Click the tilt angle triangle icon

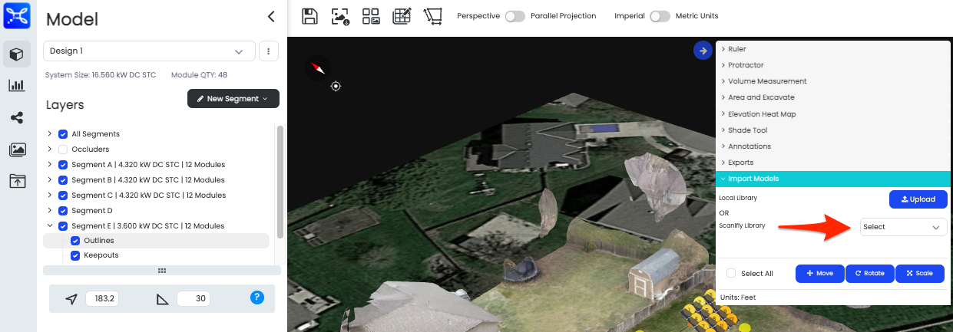[x=162, y=299]
